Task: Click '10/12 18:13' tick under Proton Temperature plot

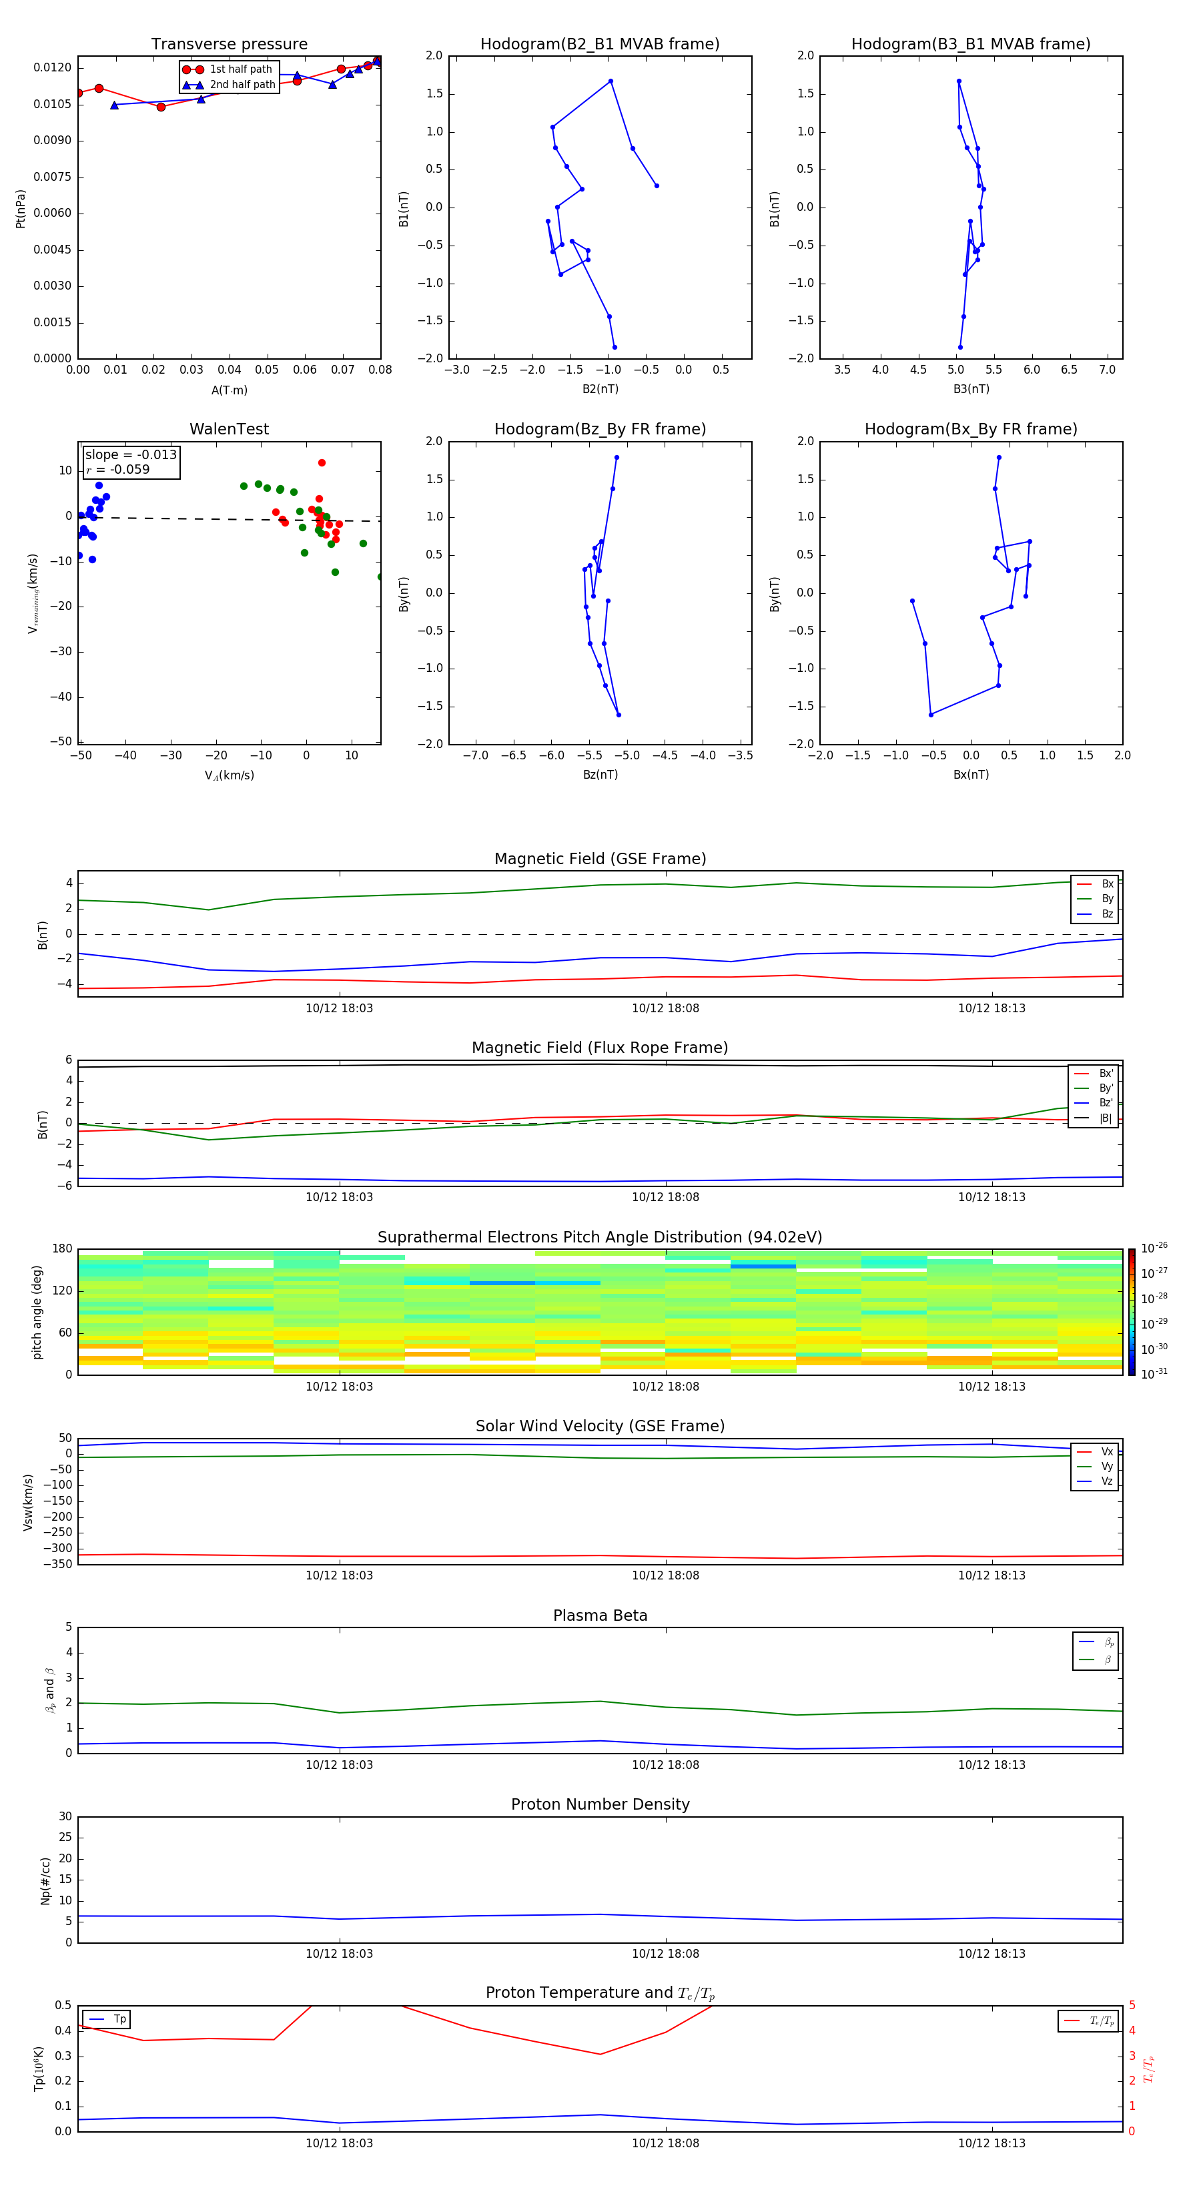Action: (x=991, y=2143)
